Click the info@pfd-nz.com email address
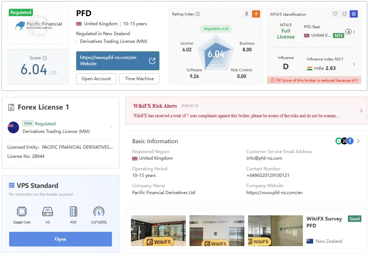The image size is (368, 256). [x=264, y=158]
